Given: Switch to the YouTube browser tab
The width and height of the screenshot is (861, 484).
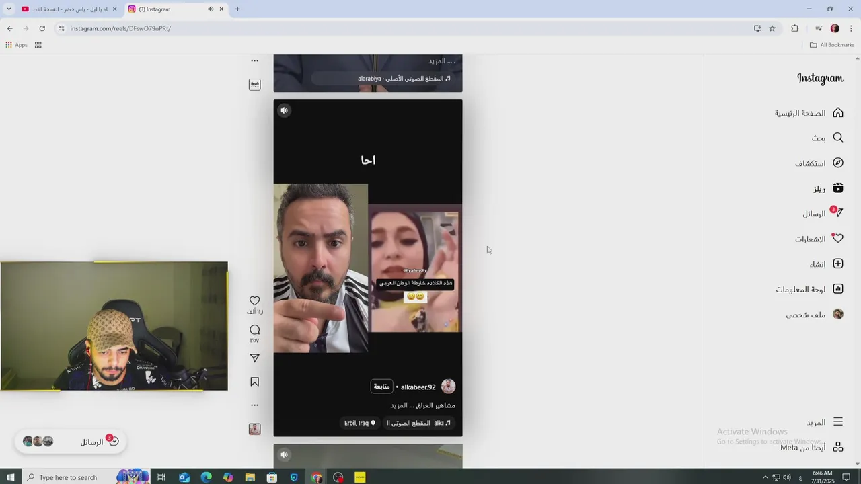Looking at the screenshot, I should pyautogui.click(x=68, y=9).
